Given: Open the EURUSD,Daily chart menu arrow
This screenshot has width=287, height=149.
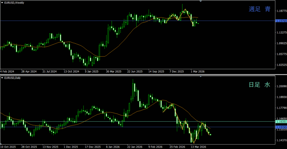Looking at the screenshot, I should click(2, 78).
